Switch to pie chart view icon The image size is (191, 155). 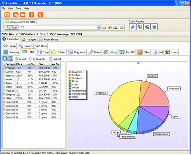point(5,59)
